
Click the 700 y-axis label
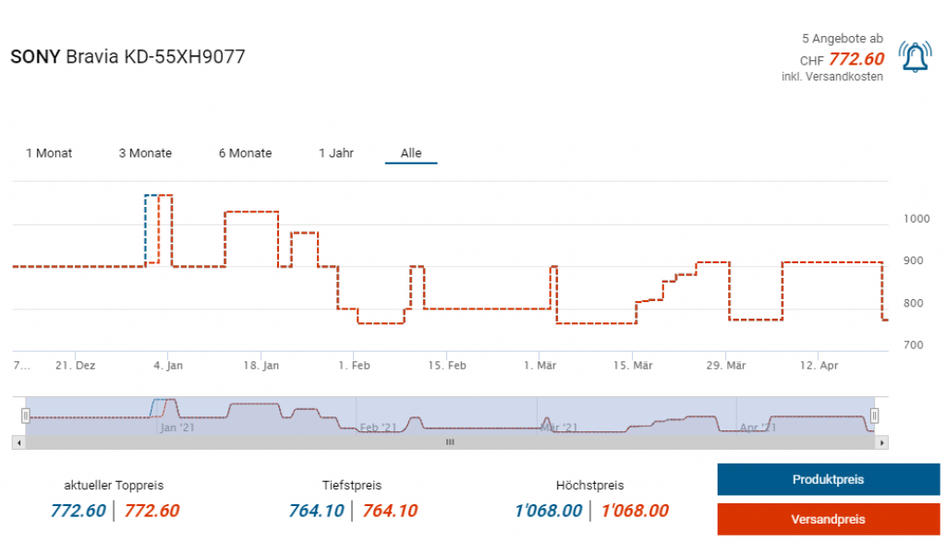[x=914, y=345]
